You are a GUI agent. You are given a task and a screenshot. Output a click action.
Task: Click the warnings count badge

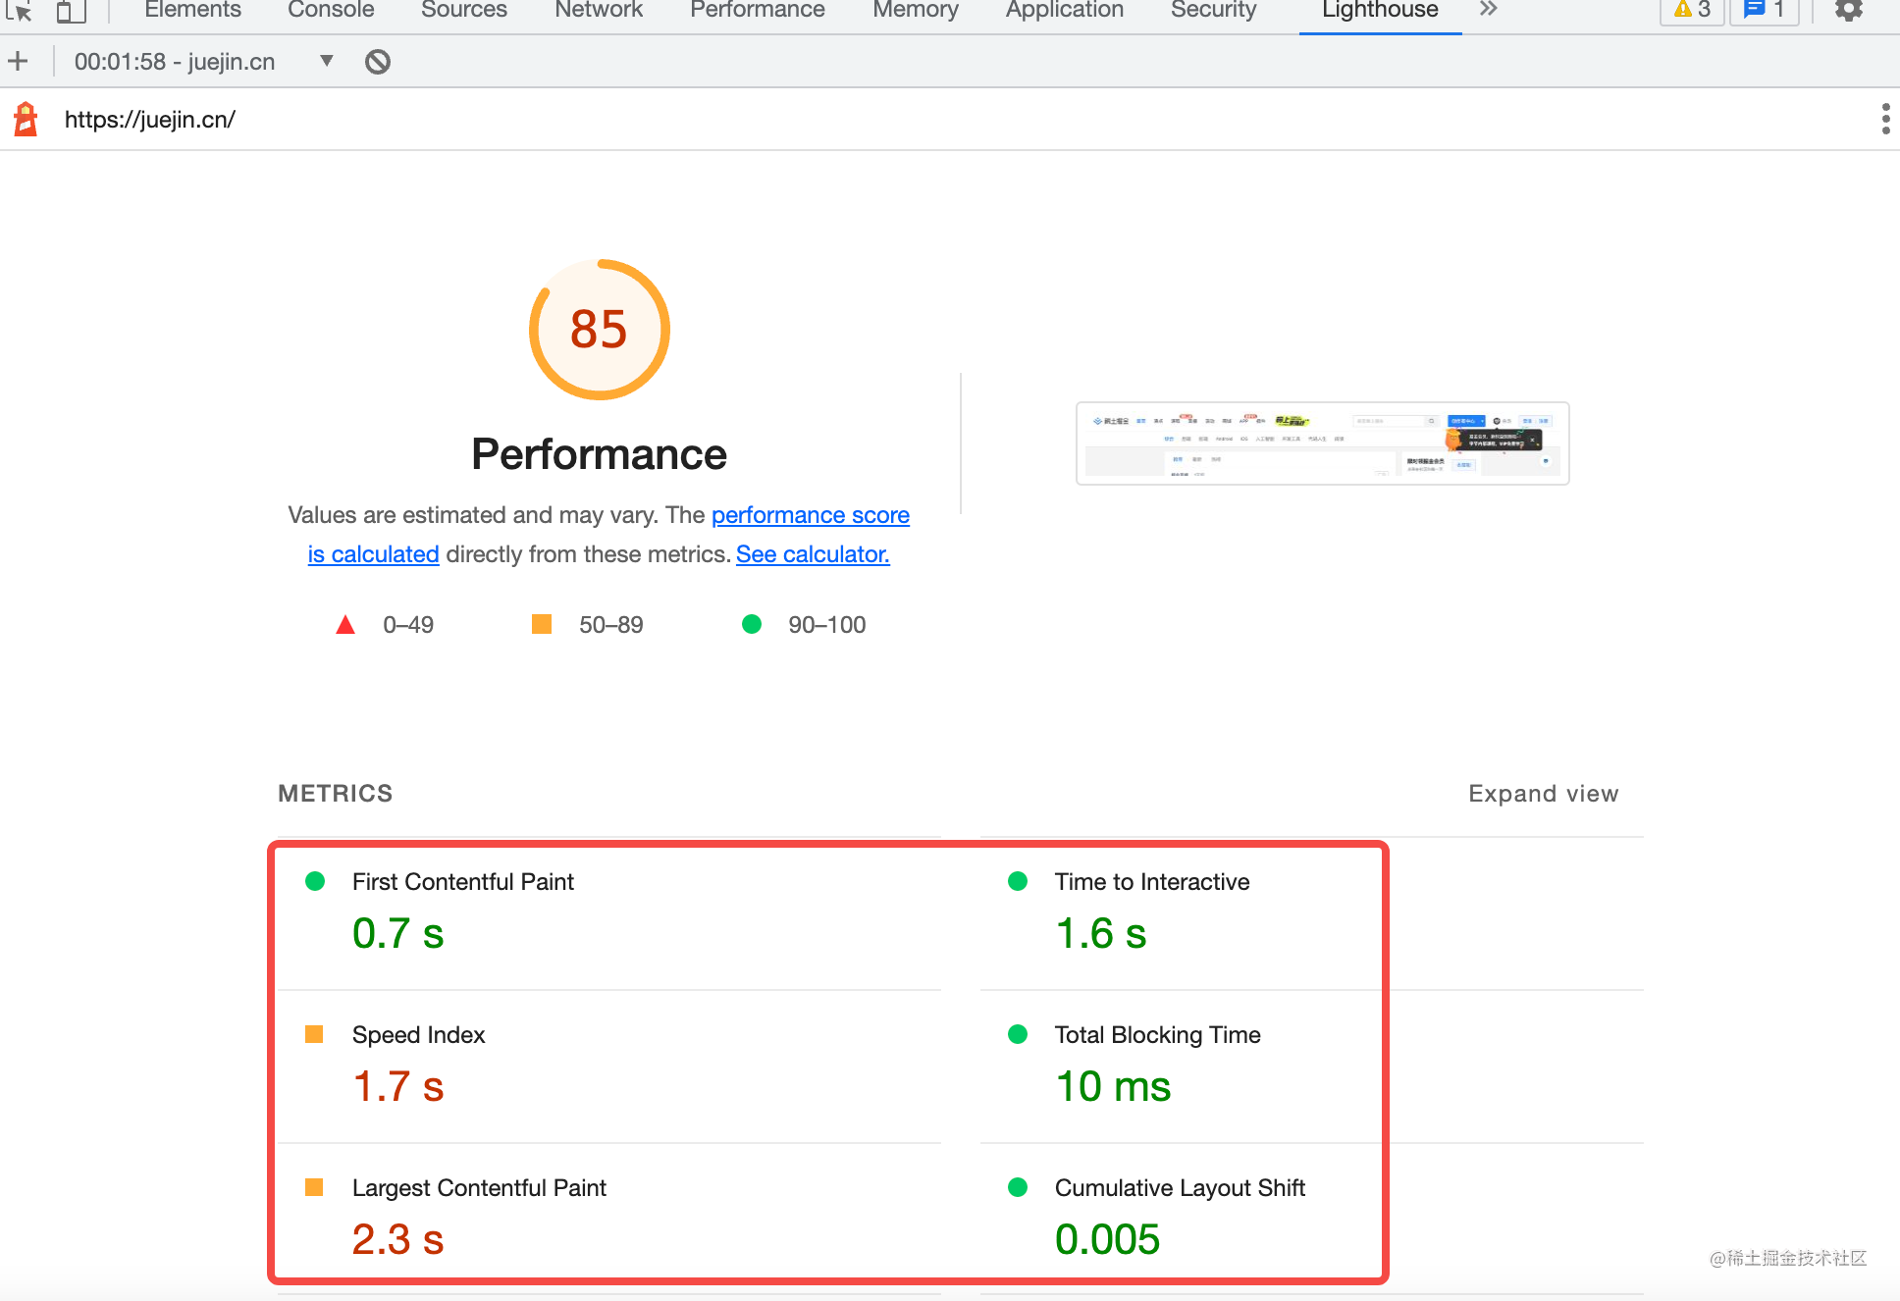[1692, 11]
